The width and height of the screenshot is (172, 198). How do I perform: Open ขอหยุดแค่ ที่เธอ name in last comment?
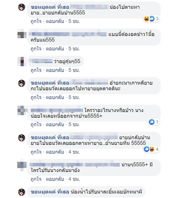coord(50,192)
